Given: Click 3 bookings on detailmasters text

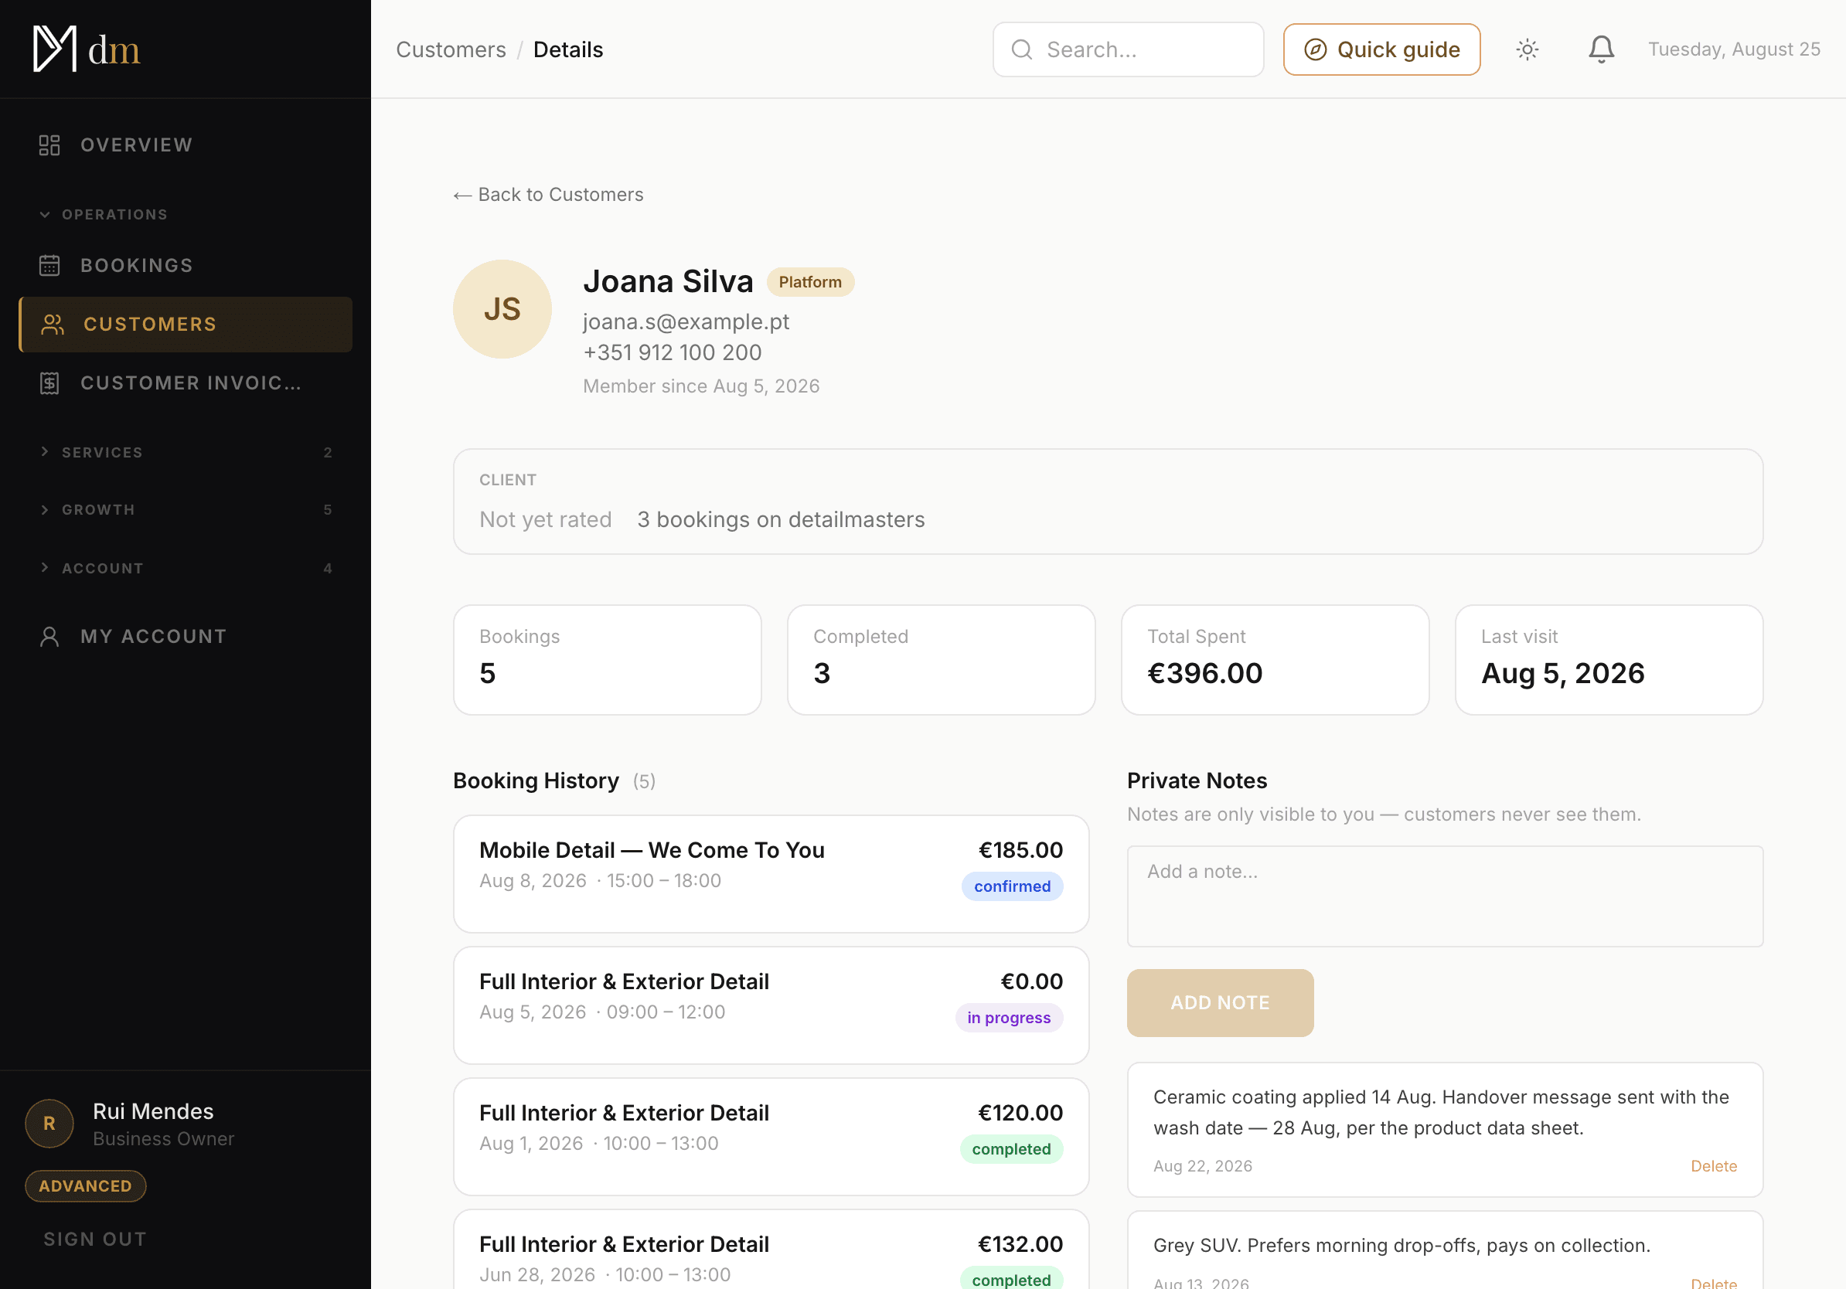Looking at the screenshot, I should tap(781, 520).
